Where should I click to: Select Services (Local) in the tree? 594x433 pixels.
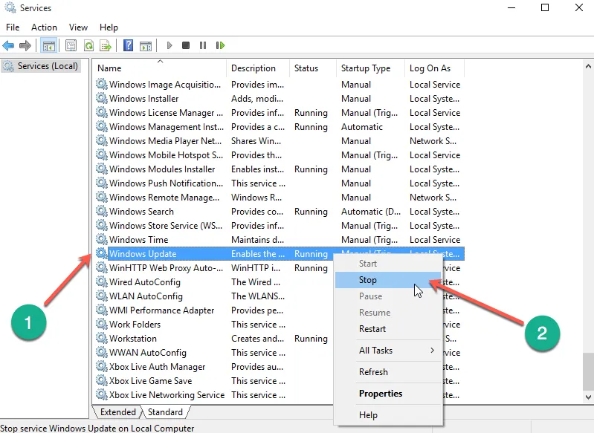48,66
